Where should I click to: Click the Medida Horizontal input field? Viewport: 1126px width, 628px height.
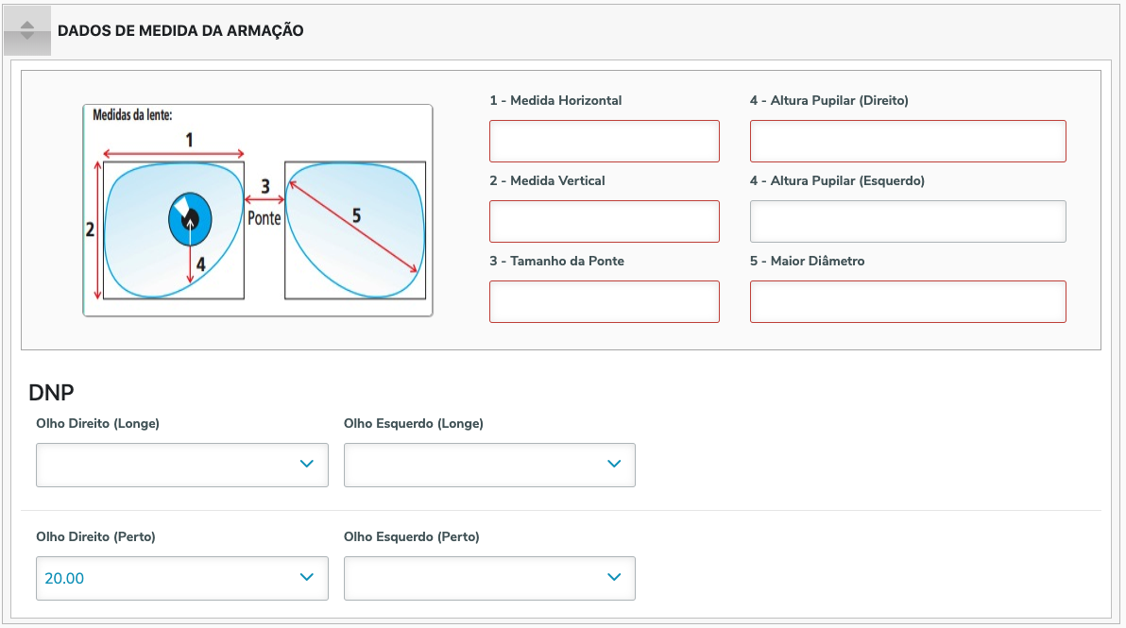click(605, 142)
